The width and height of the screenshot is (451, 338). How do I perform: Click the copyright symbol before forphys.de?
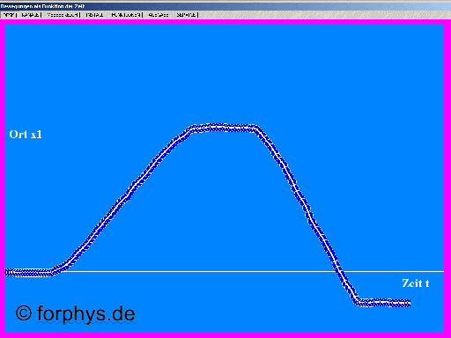24,313
